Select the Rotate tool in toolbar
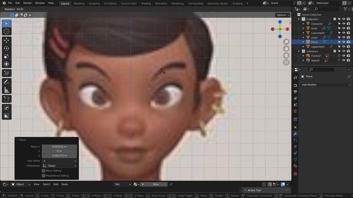Viewport: 353px width, 198px height. (x=7, y=48)
